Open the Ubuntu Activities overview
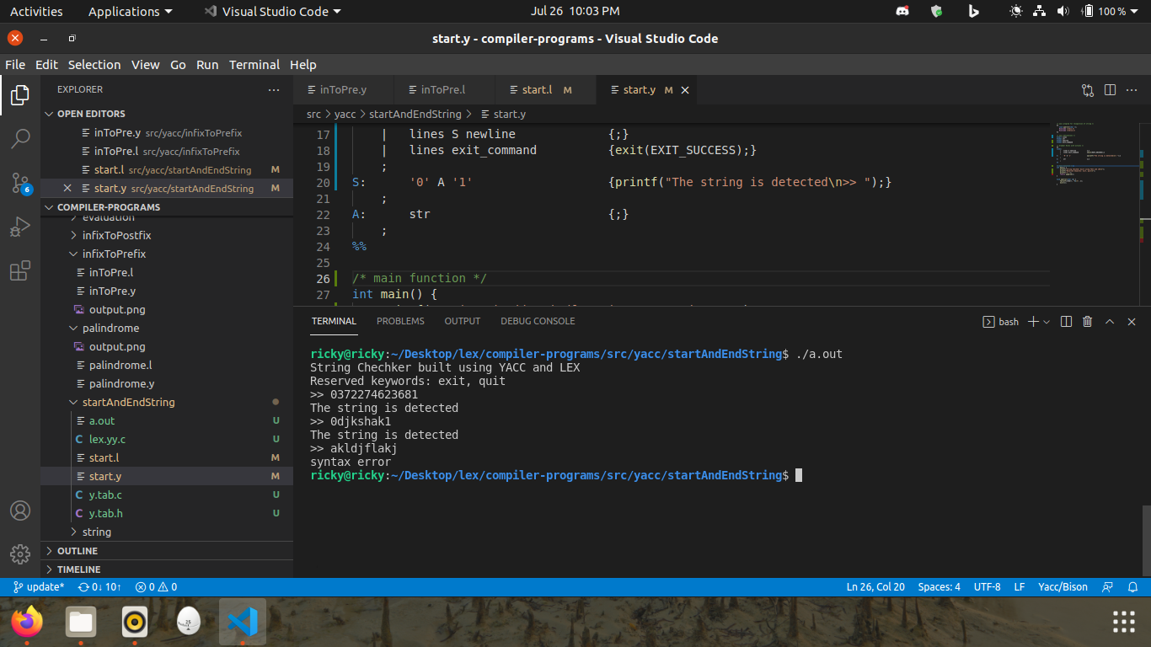 pyautogui.click(x=36, y=12)
